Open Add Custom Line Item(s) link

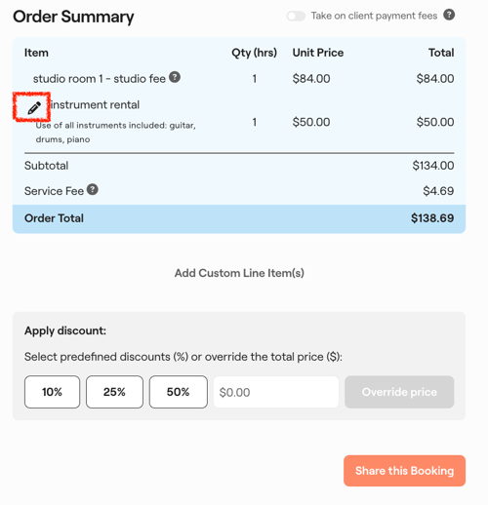tap(239, 273)
